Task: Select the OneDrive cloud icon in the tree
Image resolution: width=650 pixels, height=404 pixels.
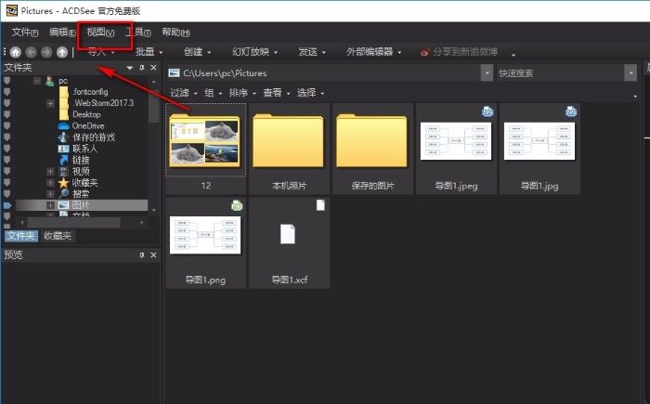Action: 63,126
